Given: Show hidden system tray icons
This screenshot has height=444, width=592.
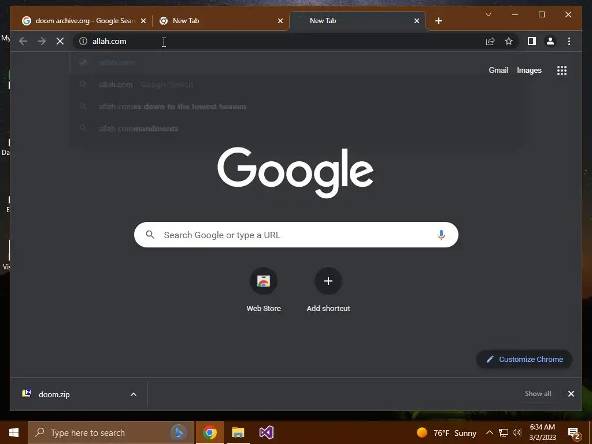Looking at the screenshot, I should (489, 432).
